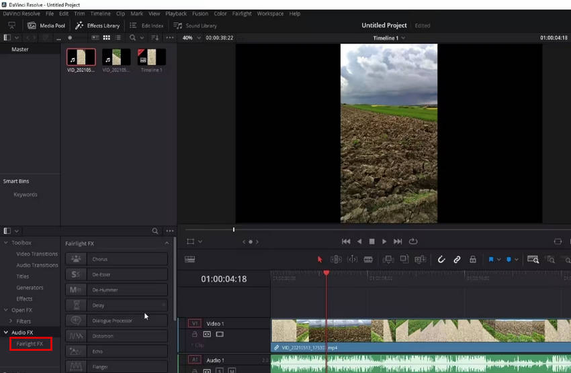
Task: Play the timeline in reverse
Action: pyautogui.click(x=359, y=242)
